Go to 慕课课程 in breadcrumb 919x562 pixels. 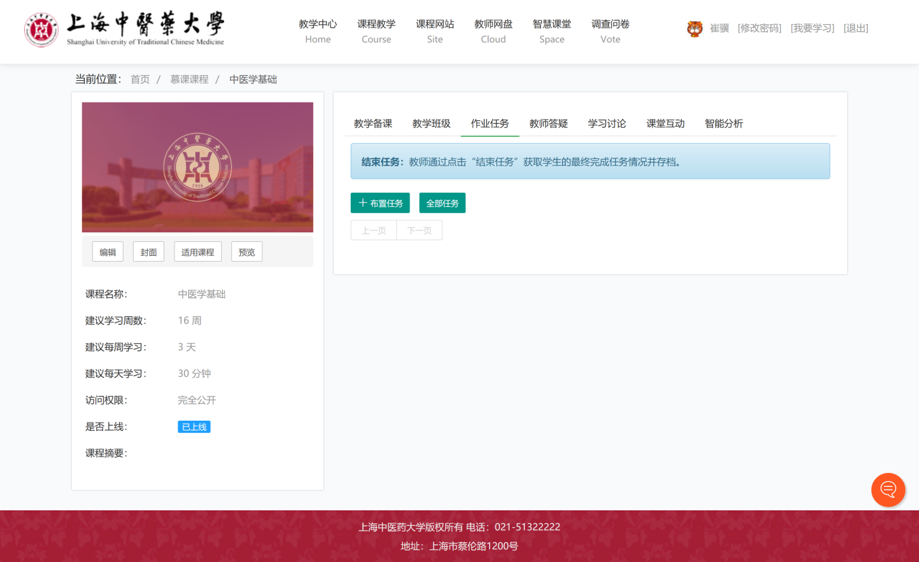click(189, 80)
